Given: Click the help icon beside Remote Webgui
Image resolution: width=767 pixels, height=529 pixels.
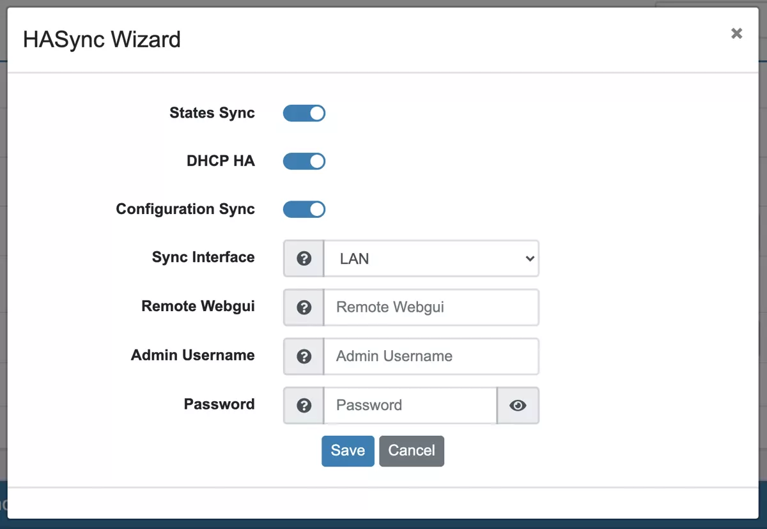Looking at the screenshot, I should (303, 307).
